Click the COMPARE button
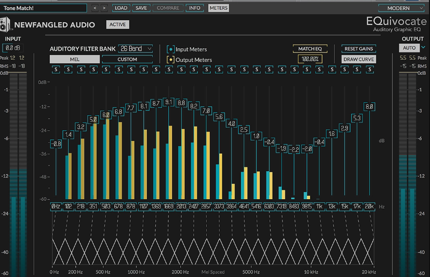Image resolution: width=430 pixels, height=277 pixels. pyautogui.click(x=168, y=8)
